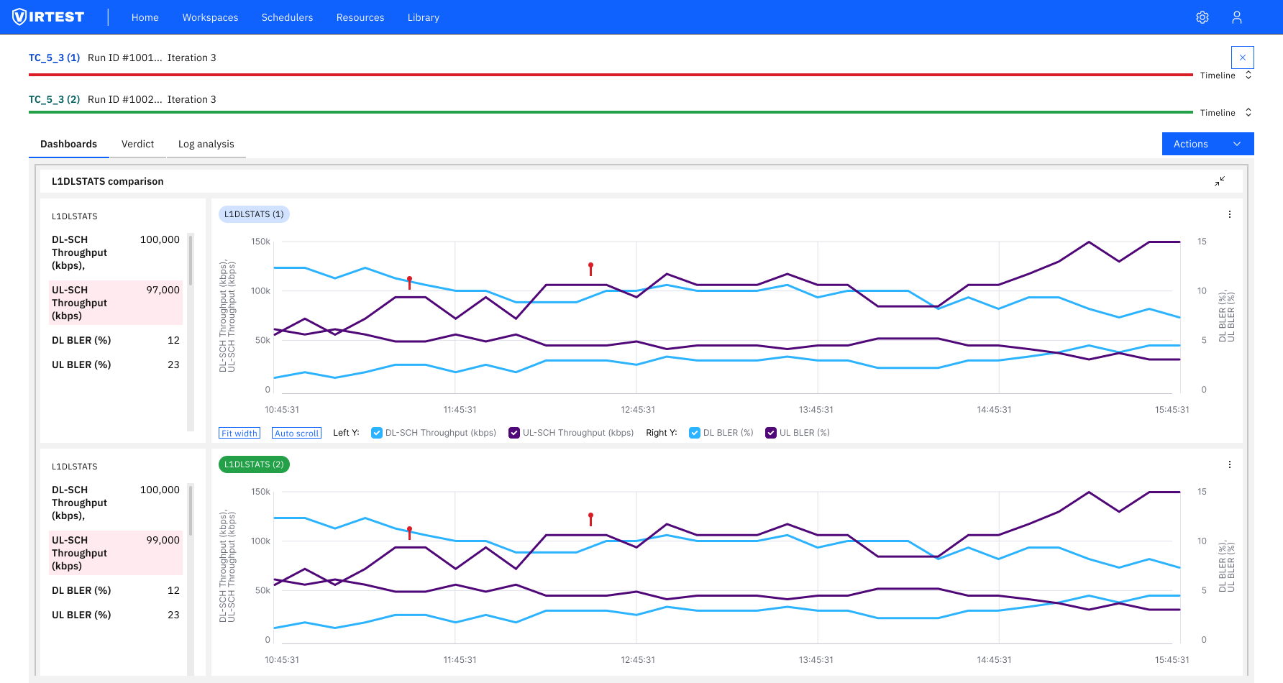Screen dimensions: 1283x683
Task: Expand Timeline for TC_5_3 (1)
Action: (1249, 75)
